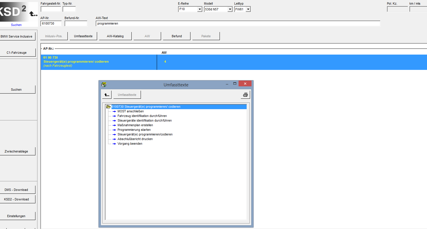Select Vorgang beenden step
This screenshot has height=229, width=427.
(x=130, y=144)
